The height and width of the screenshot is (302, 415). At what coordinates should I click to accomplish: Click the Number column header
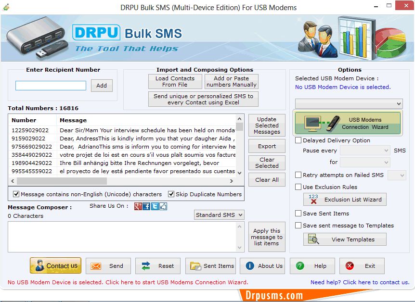(x=33, y=120)
